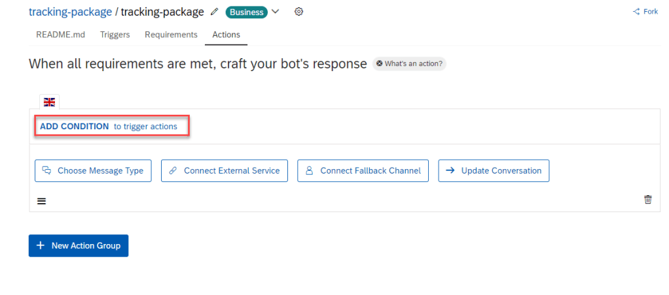Switch to the README.md tab
This screenshot has width=669, height=295.
point(56,35)
